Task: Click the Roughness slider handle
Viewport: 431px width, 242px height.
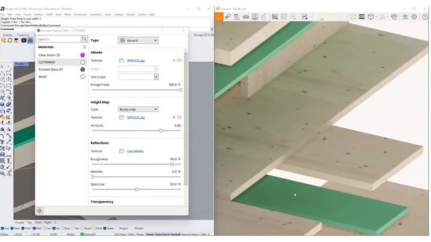Action: (x=172, y=164)
